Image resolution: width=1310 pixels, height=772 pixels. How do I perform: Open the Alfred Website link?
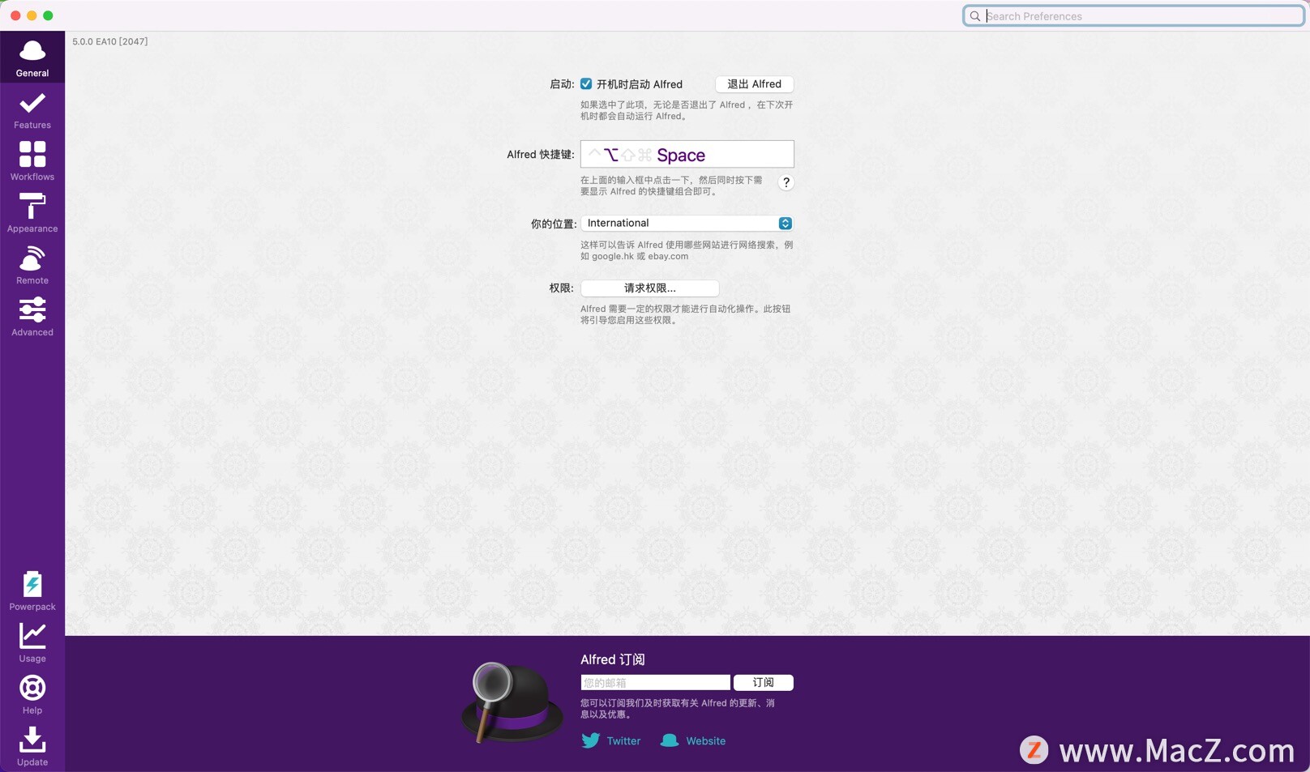coord(705,741)
